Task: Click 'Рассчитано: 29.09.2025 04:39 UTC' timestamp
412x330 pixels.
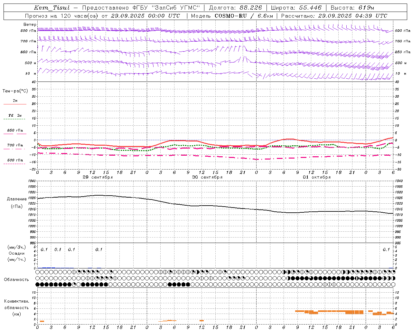Action: point(334,16)
